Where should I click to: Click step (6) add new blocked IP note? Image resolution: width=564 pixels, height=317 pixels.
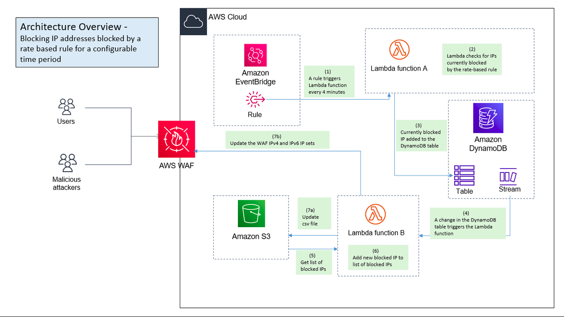click(x=378, y=258)
